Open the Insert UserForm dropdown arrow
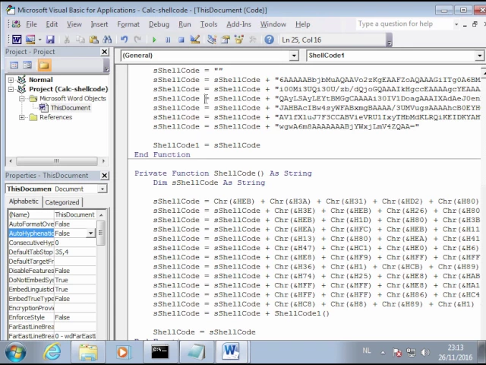This screenshot has height=365, width=486. tap(40, 40)
